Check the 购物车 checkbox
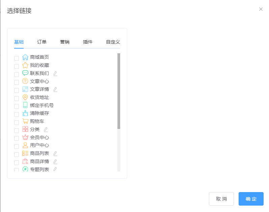Viewport: 269px width, 212px height. tap(17, 123)
